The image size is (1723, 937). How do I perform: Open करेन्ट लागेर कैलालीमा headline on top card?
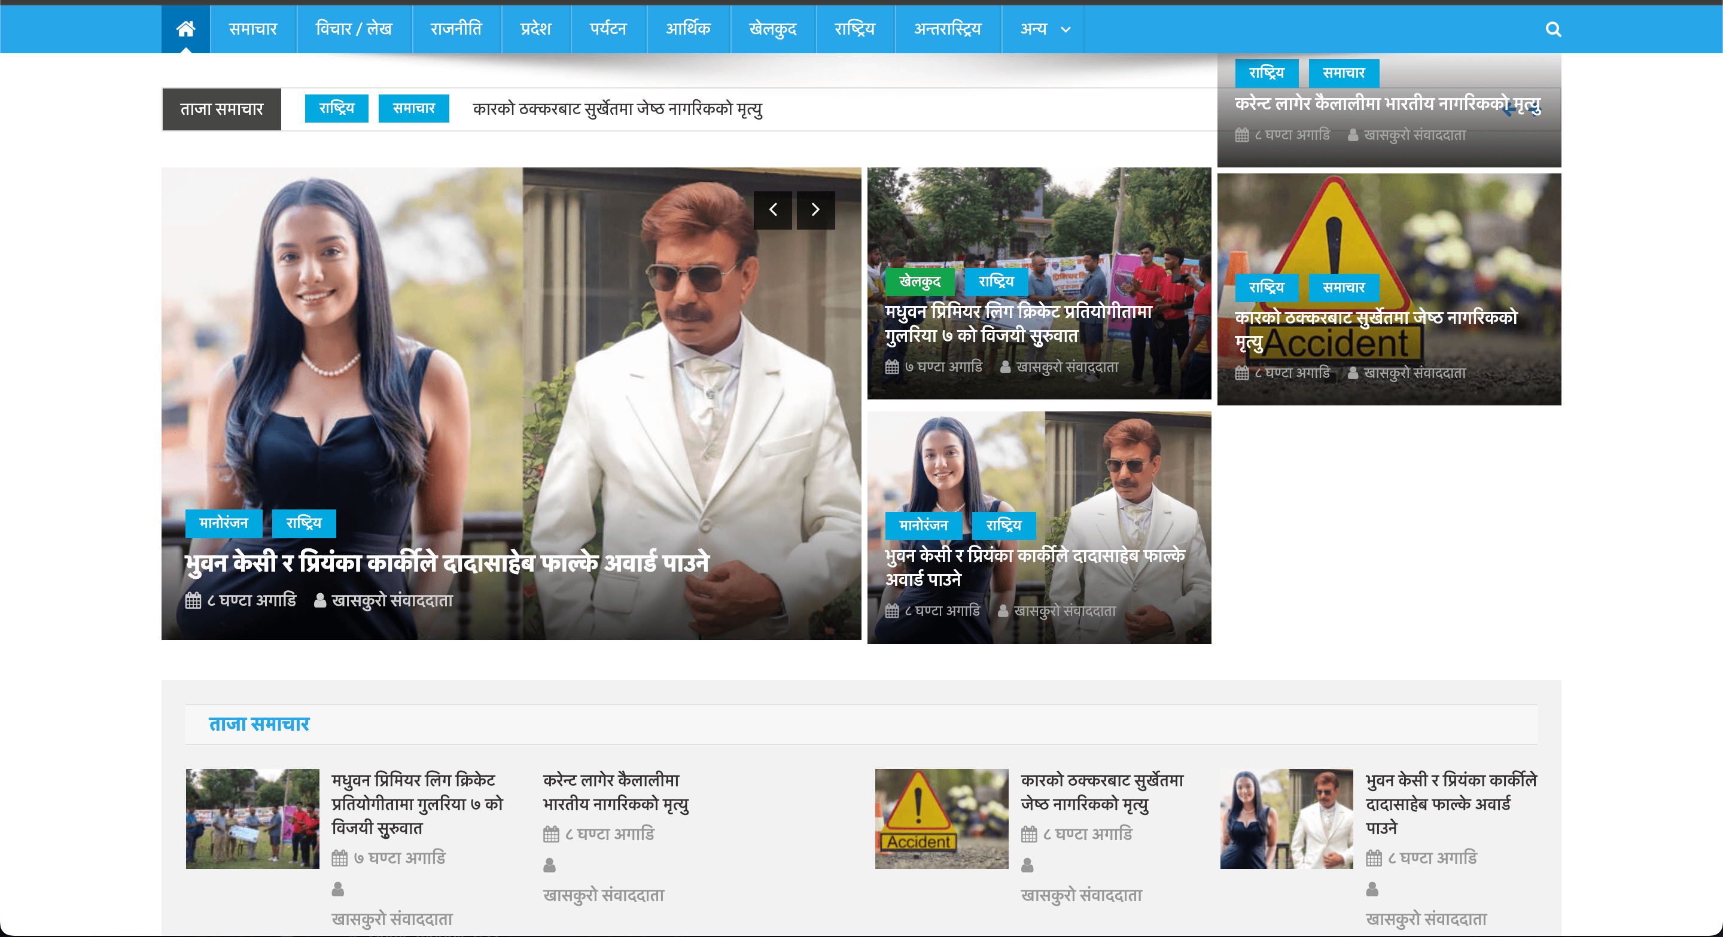coord(1388,104)
